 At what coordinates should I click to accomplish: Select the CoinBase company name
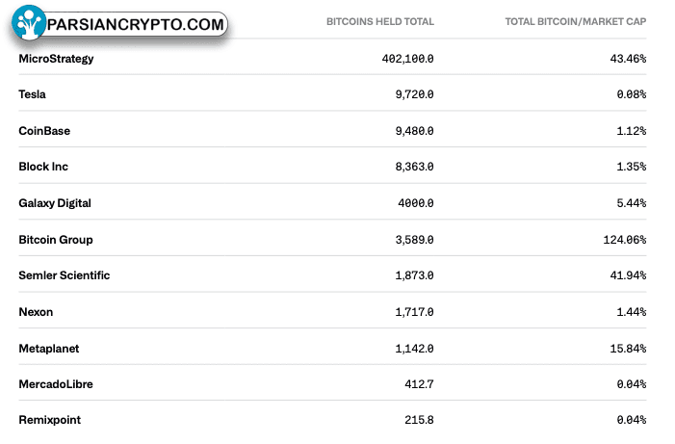pyautogui.click(x=44, y=131)
